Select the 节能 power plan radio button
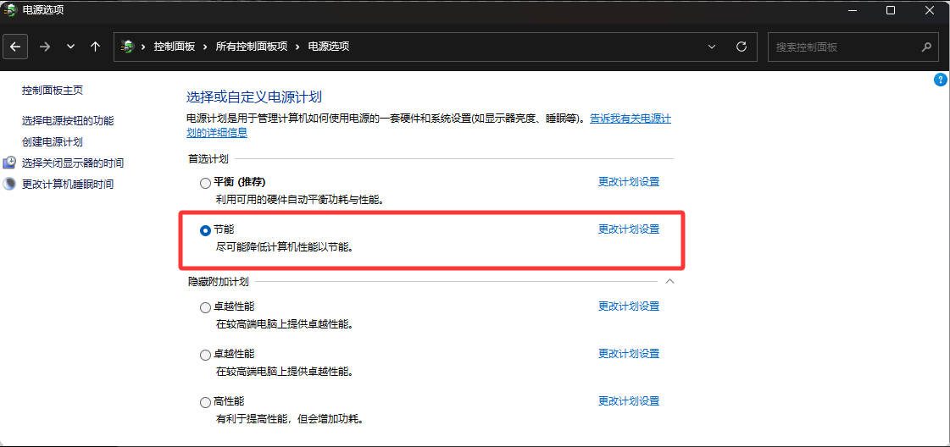This screenshot has height=447, width=950. point(205,230)
